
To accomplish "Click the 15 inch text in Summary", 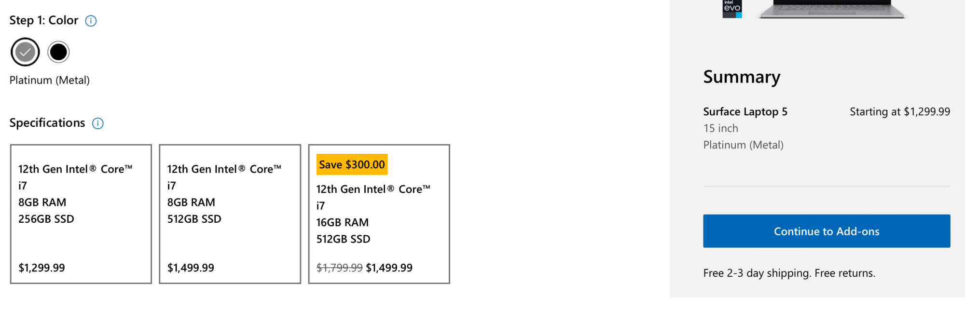I will 720,128.
